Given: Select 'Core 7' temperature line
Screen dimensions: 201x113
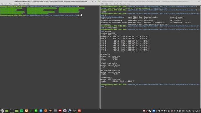Looking at the screenshot, I should click(125, 51).
